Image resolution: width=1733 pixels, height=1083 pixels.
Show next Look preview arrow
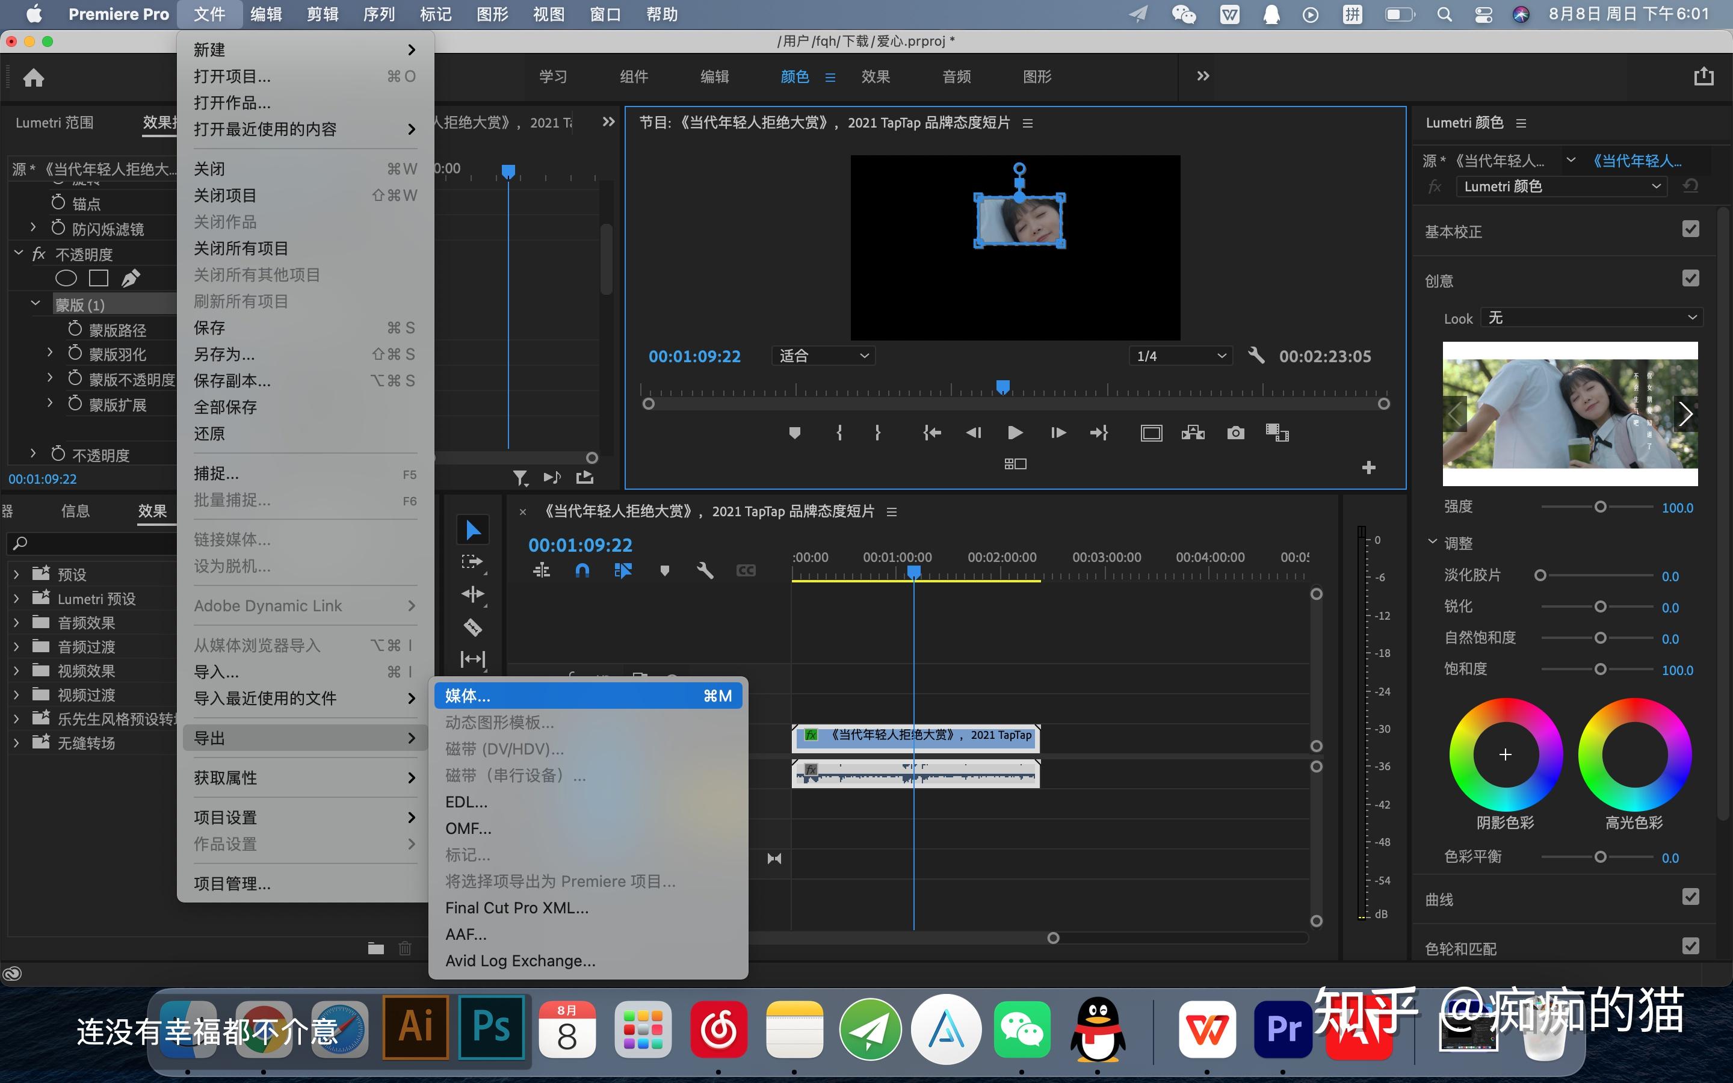[1685, 413]
